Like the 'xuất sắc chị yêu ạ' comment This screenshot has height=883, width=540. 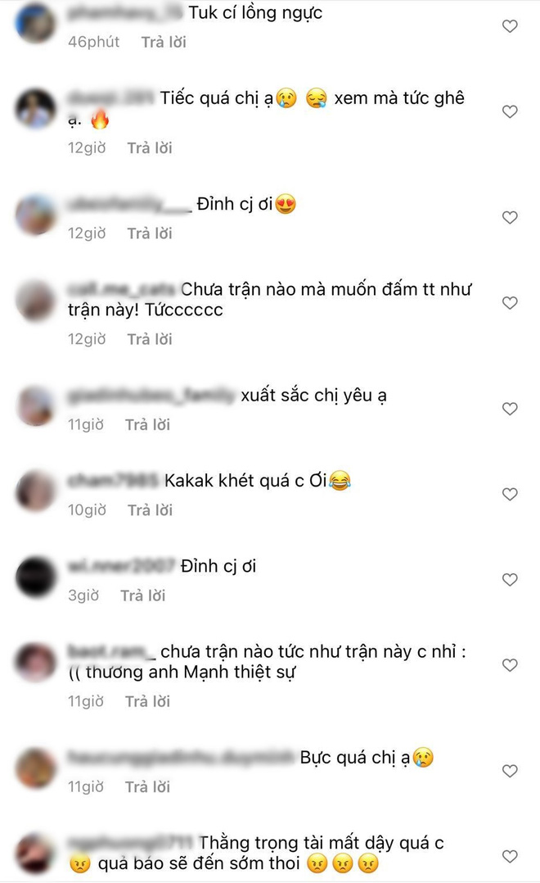[510, 409]
